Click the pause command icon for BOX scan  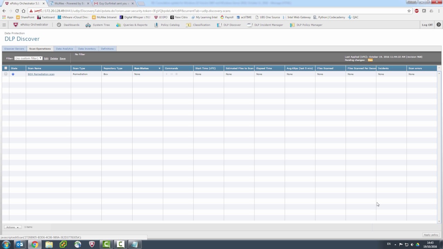(171, 74)
